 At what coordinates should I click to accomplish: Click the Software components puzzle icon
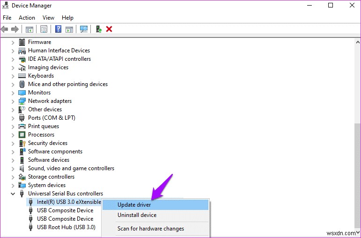click(x=22, y=151)
